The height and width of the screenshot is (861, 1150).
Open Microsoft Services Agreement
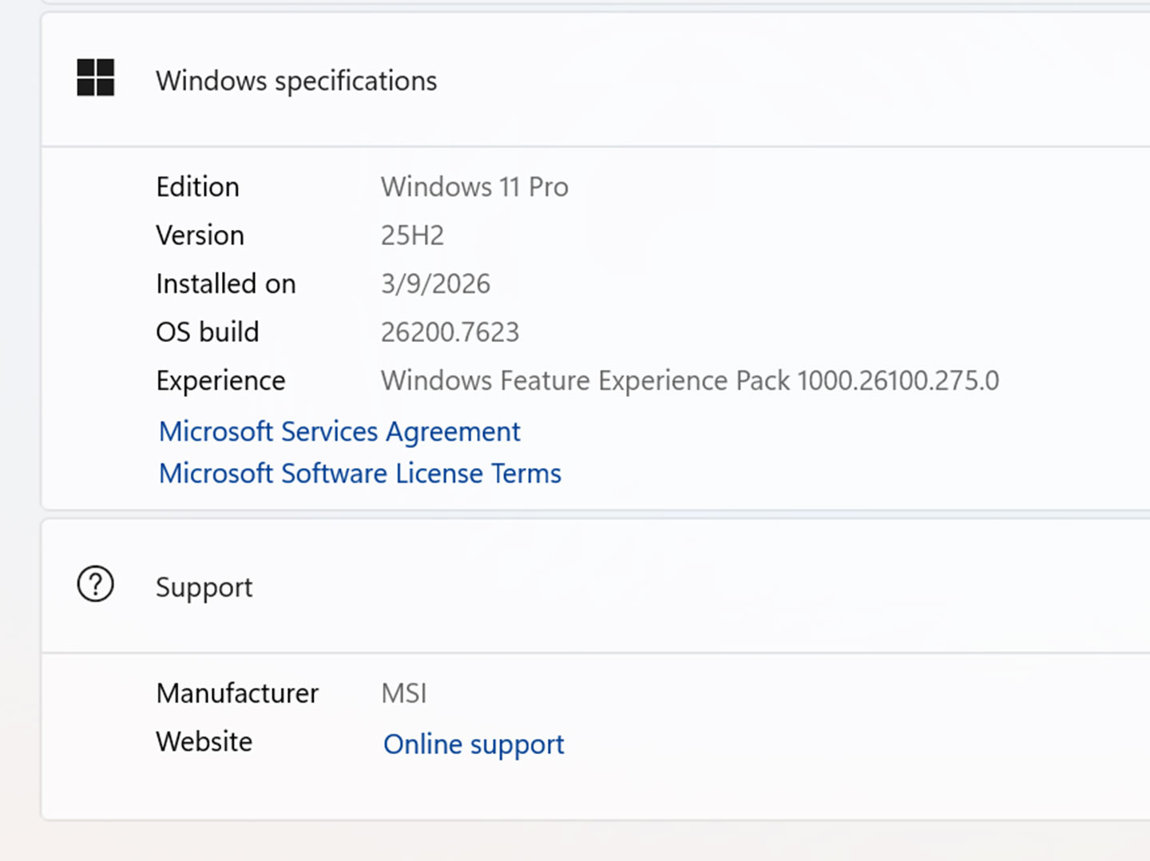pos(339,431)
